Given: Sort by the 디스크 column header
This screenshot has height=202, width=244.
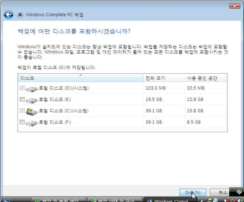Looking at the screenshot, I should (81, 78).
